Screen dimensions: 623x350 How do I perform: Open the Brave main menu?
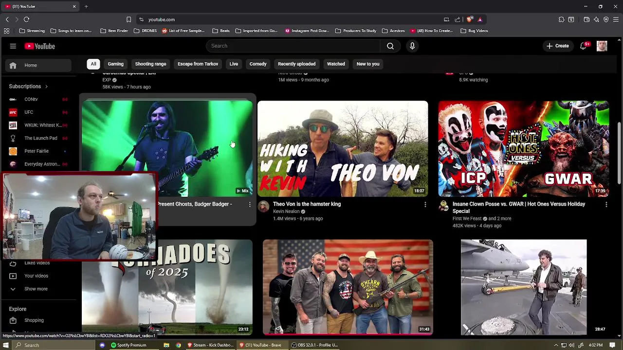point(616,19)
